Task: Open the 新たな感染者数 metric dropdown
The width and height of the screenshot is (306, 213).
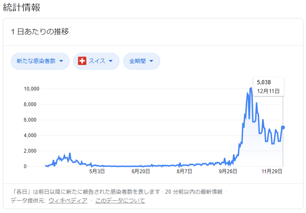Action: coord(40,61)
